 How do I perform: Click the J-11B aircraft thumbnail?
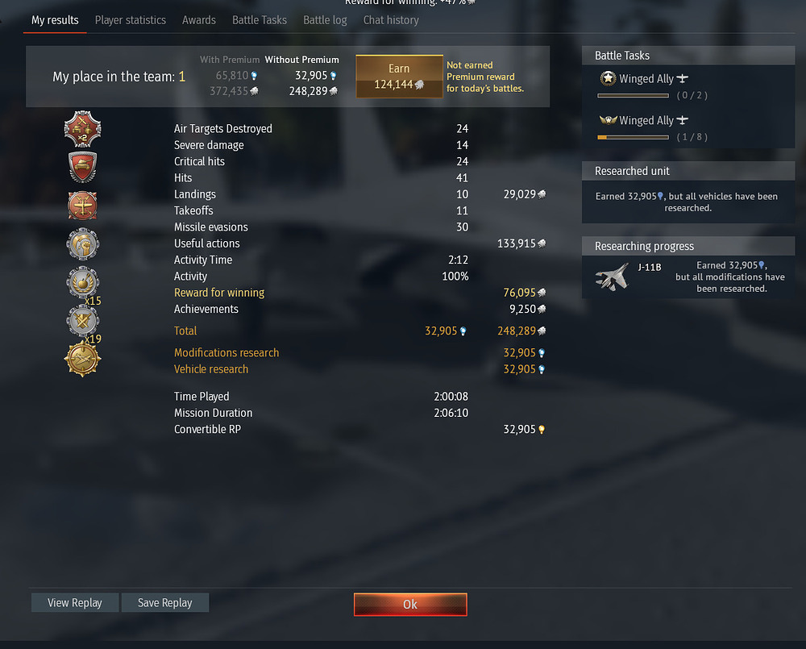point(613,277)
